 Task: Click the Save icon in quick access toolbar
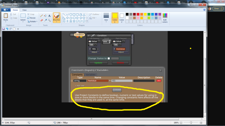(4, 29)
